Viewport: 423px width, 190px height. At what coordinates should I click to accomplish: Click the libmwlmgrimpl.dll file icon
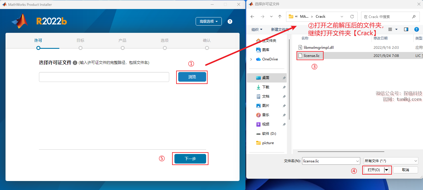300,47
